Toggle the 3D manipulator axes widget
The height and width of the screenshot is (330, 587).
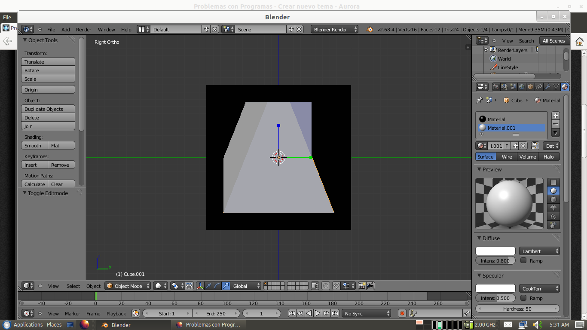[200, 286]
